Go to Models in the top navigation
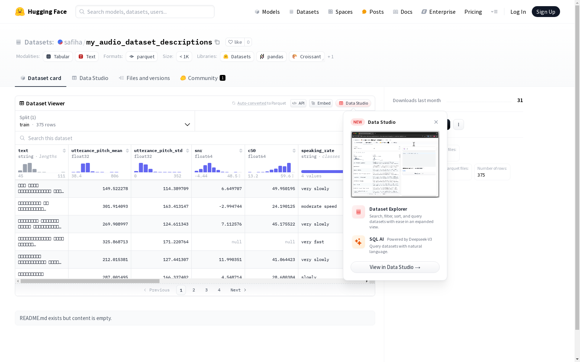Image resolution: width=580 pixels, height=362 pixels. [267, 12]
